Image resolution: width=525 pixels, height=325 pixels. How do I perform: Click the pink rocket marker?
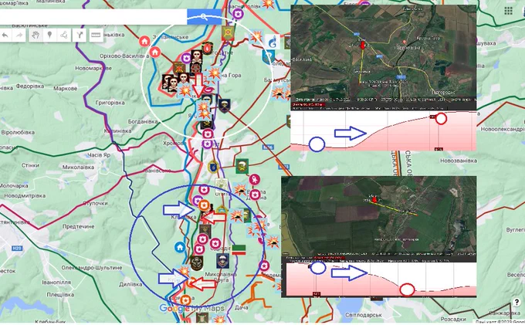(254, 179)
